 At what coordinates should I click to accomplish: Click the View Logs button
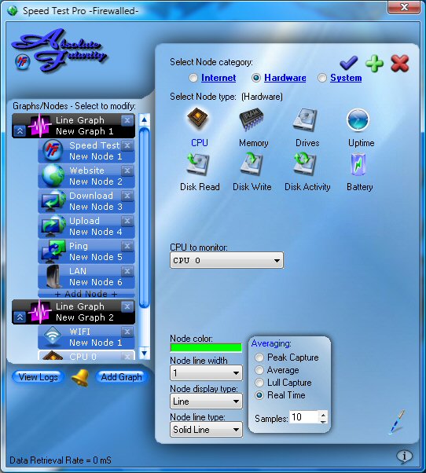click(38, 377)
